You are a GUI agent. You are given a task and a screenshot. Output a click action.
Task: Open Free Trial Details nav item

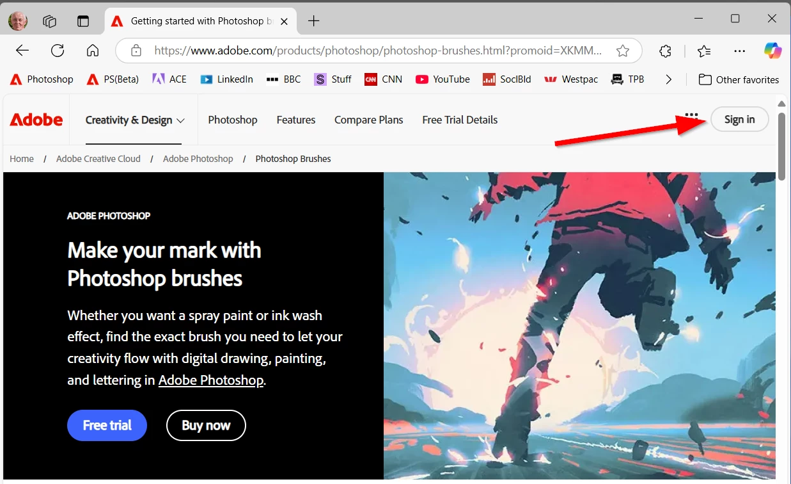click(x=460, y=120)
